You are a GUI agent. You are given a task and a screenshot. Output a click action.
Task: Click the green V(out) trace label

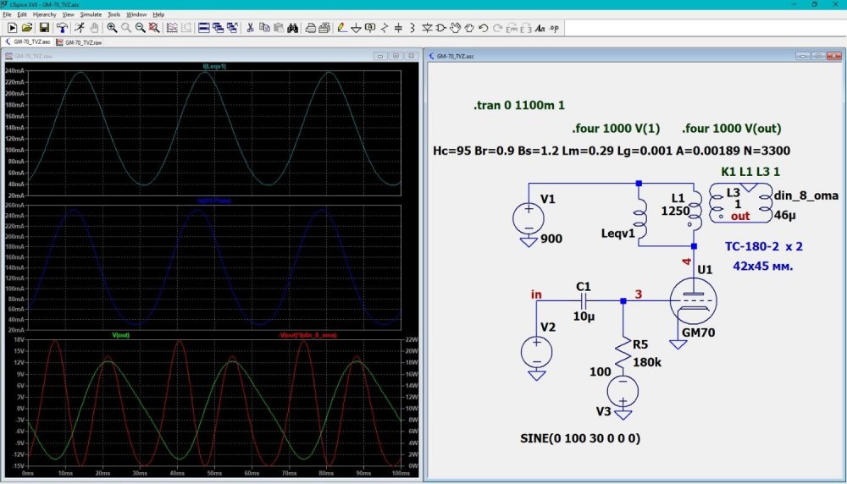point(121,335)
